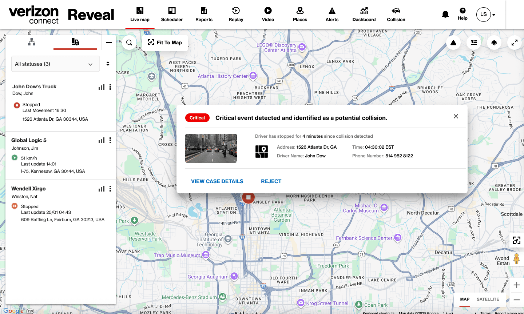Image resolution: width=524 pixels, height=314 pixels.
Task: Click the stopped status icon for Wendell Xirgo
Action: (x=15, y=206)
